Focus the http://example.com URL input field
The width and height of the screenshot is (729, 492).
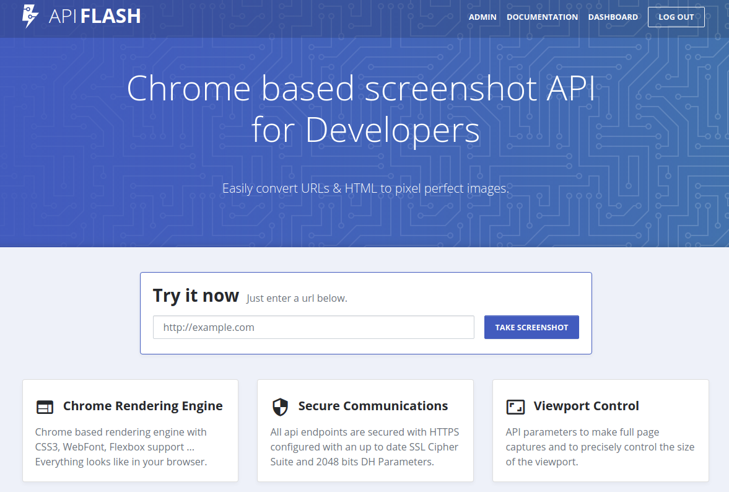[x=313, y=327]
